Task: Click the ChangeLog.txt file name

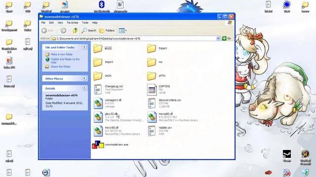Action: tap(114, 87)
